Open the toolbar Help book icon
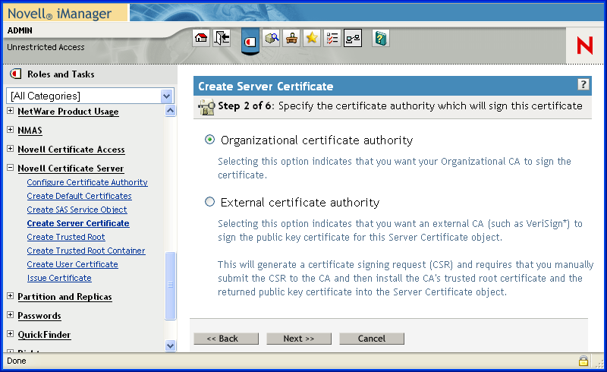Viewport: 607px width, 372px height. [381, 38]
